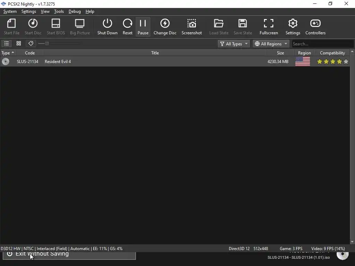Click the vertical scrollbar down arrow

click(352, 242)
